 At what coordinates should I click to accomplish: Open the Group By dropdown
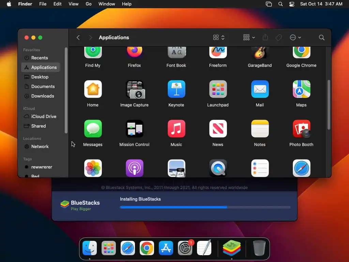click(249, 38)
